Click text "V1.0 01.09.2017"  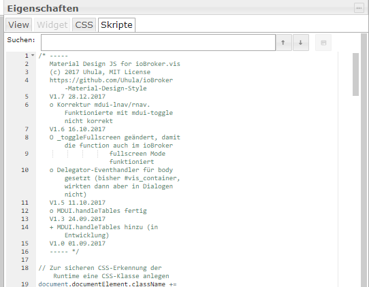tap(77, 243)
